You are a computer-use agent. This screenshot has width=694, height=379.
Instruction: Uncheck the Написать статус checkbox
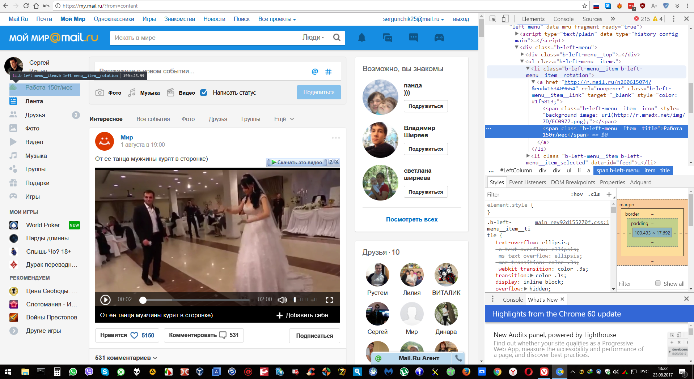click(x=204, y=92)
